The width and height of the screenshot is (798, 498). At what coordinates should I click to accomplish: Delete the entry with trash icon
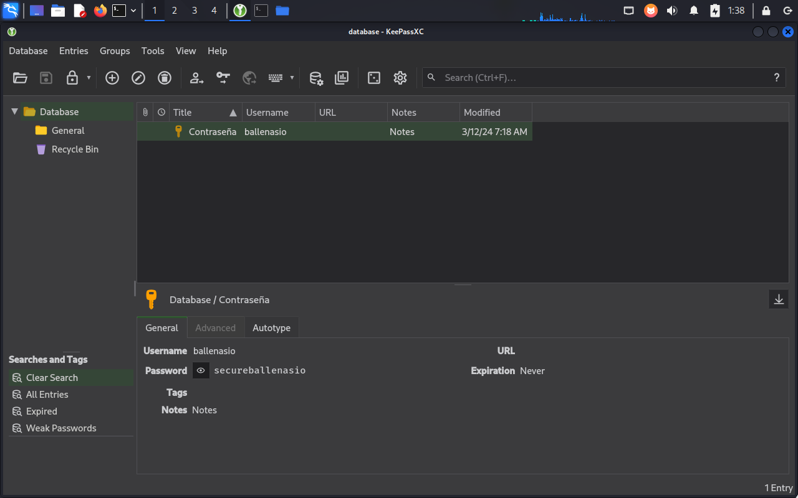pos(165,78)
